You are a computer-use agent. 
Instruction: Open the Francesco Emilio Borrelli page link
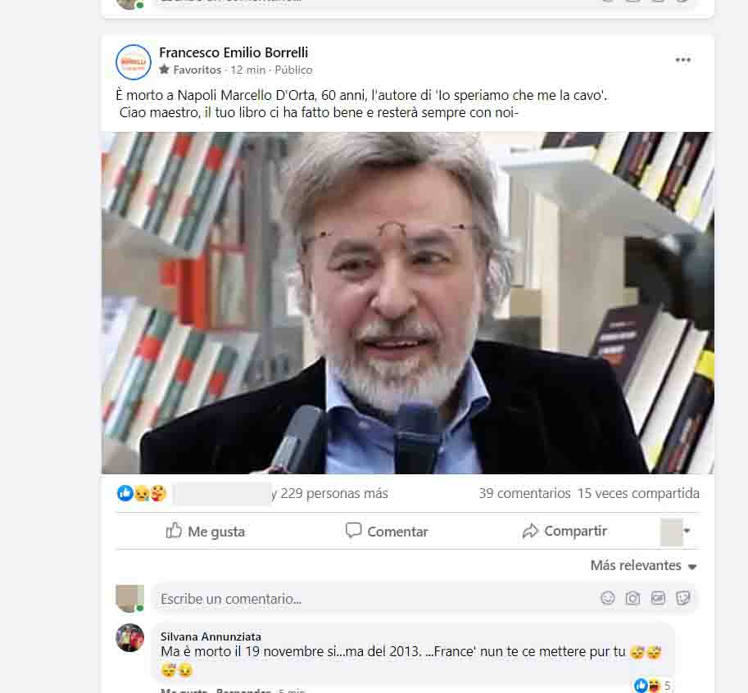pos(233,52)
